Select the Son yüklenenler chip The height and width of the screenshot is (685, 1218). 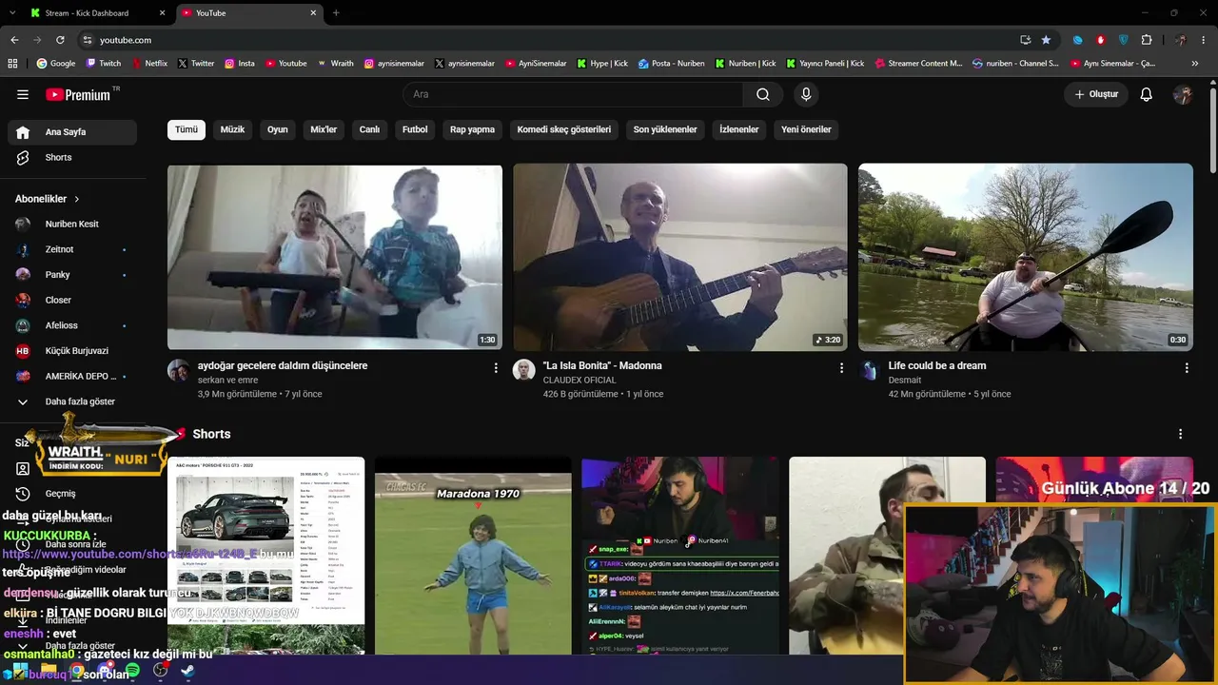tap(665, 129)
